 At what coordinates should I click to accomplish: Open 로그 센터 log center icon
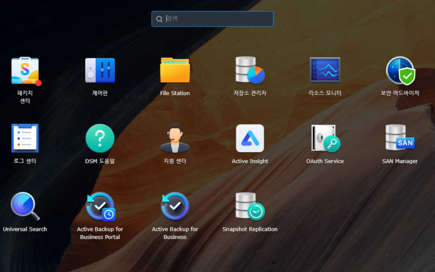click(x=25, y=138)
